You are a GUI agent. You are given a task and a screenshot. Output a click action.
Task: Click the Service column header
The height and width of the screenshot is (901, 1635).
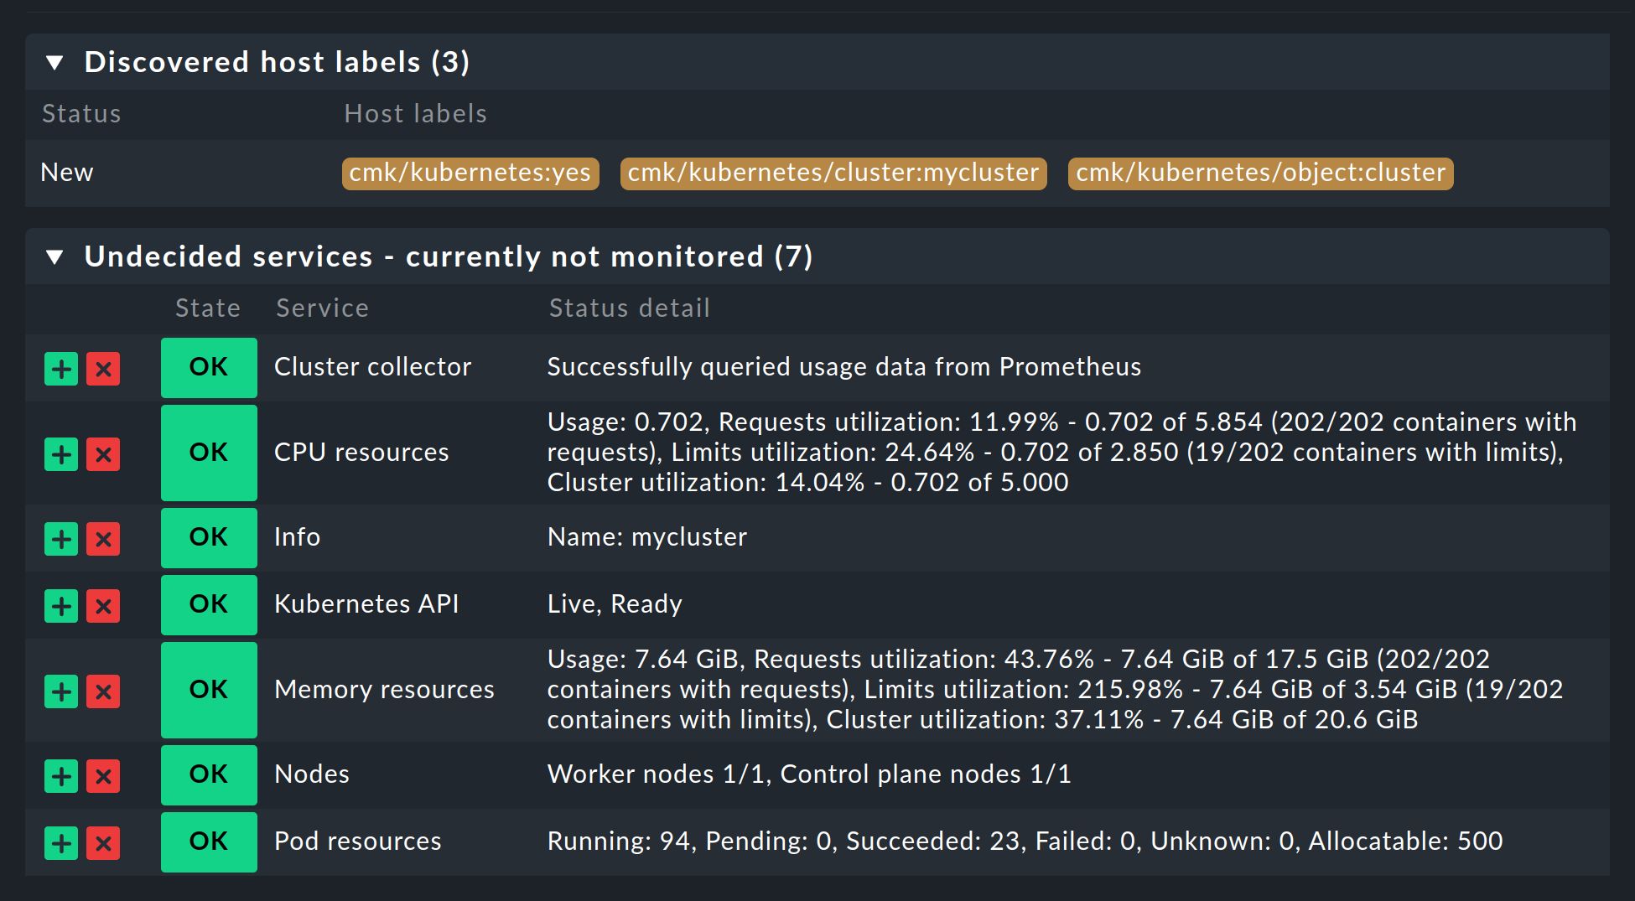pyautogui.click(x=322, y=308)
